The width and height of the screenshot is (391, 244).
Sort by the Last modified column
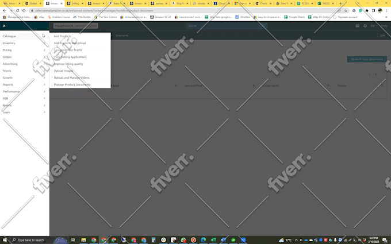click(193, 86)
